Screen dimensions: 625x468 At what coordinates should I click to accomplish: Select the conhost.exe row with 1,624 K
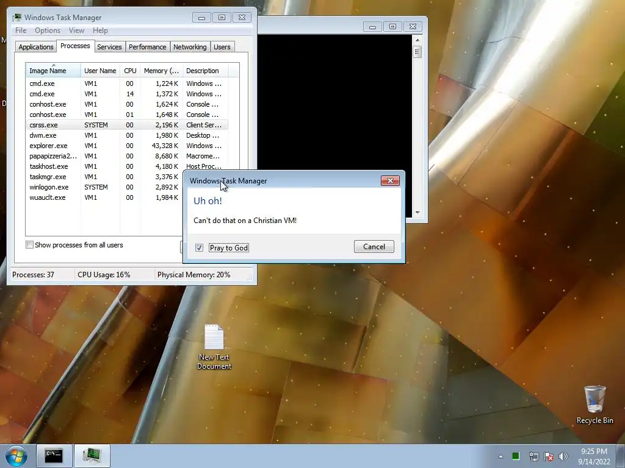pos(127,104)
